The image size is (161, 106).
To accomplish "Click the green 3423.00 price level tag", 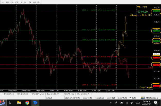I will [x=156, y=31].
